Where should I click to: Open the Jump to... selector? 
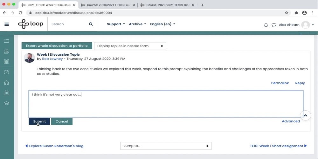click(166, 146)
